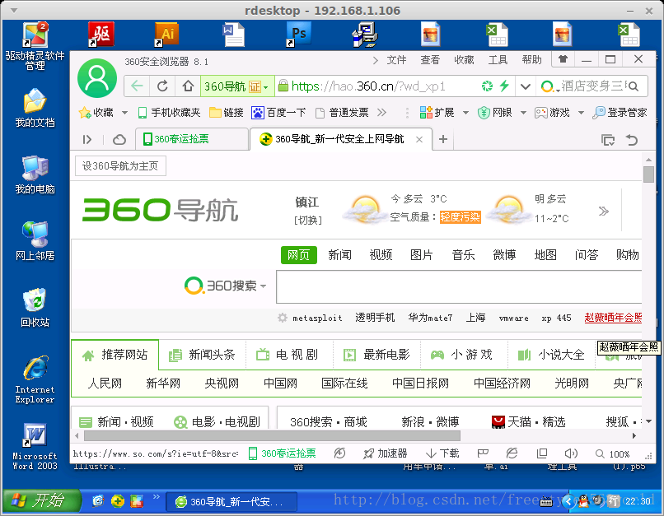Screen dimensions: 664x516
Task: Click the vertical scrollbar down arrow
Action: tap(648, 421)
